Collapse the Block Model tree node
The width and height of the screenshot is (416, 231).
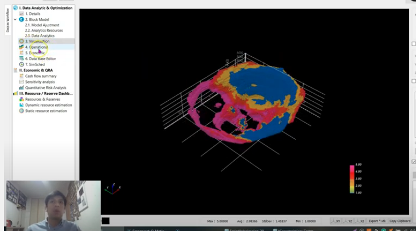[15, 19]
